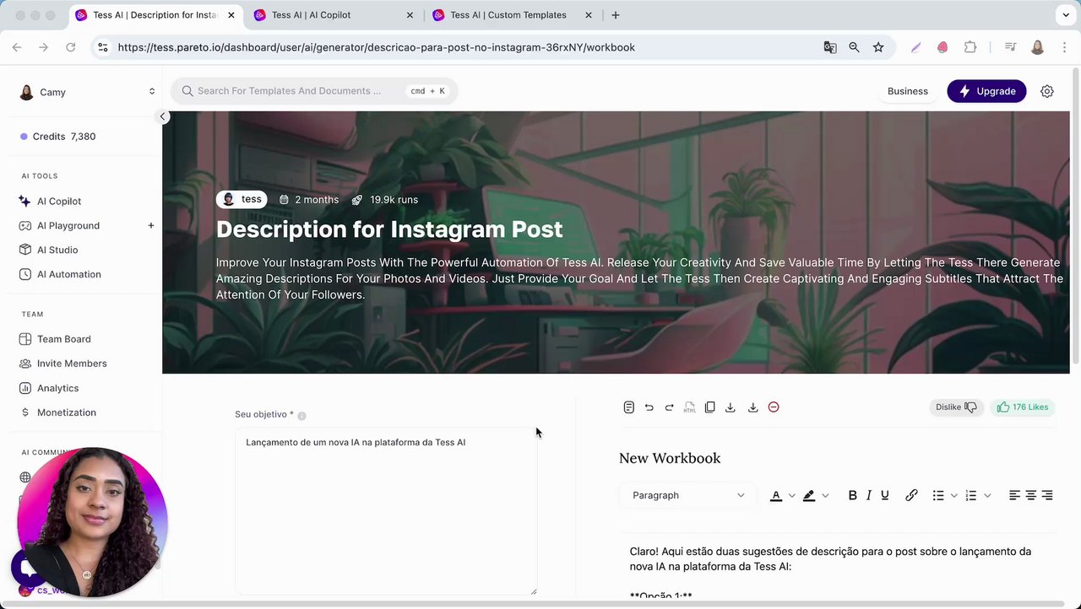Focus the Search For Templates And Documents field
The height and width of the screenshot is (609, 1081).
(314, 91)
